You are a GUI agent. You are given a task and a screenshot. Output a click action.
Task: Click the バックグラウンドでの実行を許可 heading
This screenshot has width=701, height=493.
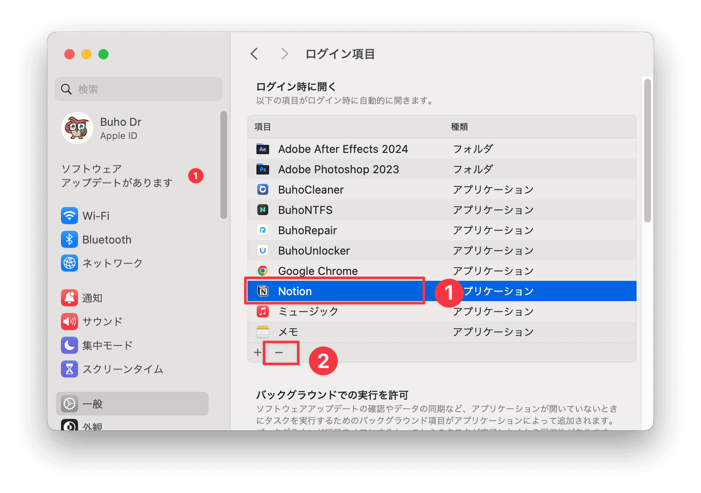332,395
